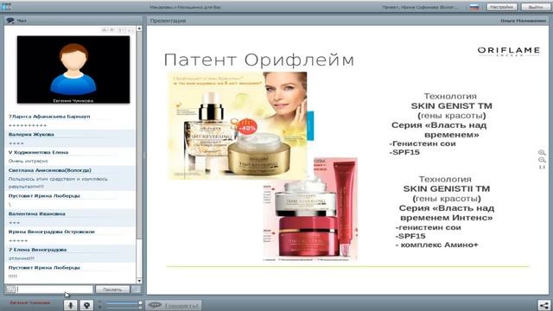
Task: Click the Выйти exit button
Action: point(535,7)
